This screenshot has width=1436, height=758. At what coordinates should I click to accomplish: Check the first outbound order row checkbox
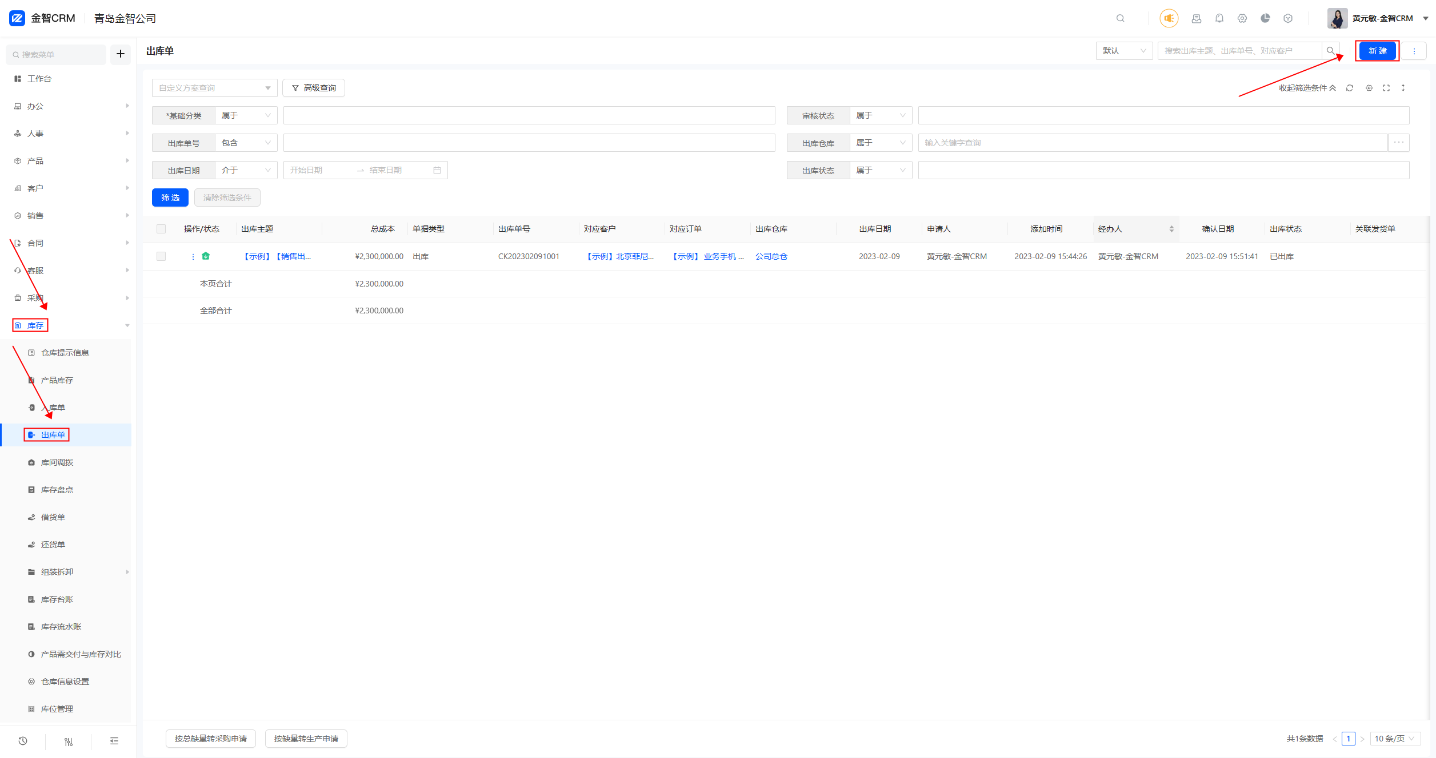click(x=161, y=256)
